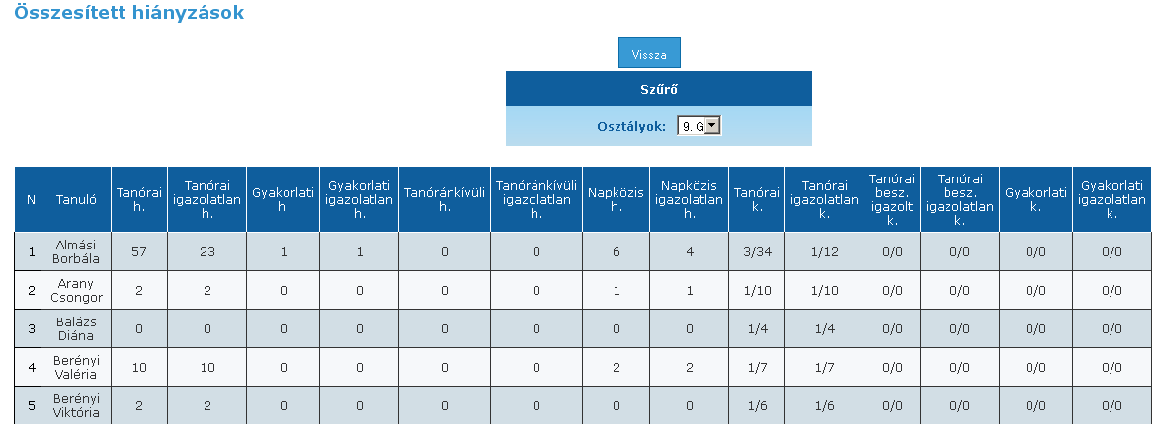Click Berényi Viktória's Tanórai igazolatlan h. value 2

tap(207, 405)
